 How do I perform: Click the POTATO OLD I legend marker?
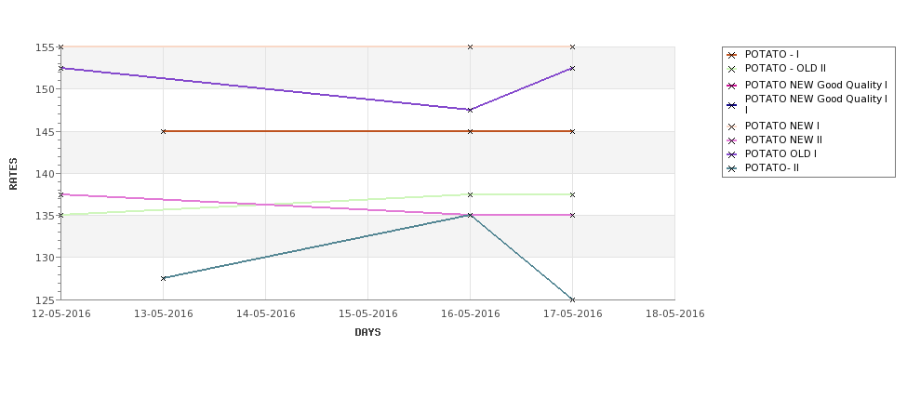[732, 154]
